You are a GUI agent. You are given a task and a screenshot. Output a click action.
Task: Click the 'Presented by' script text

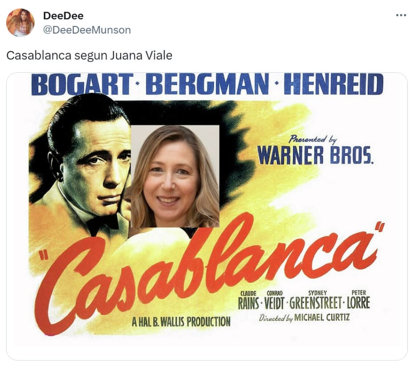[312, 139]
